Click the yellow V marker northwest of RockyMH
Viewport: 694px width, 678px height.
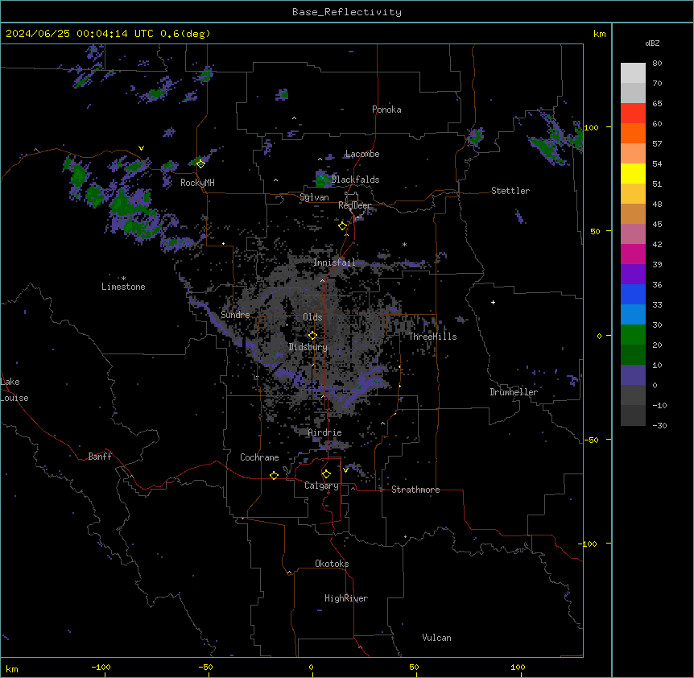[x=141, y=148]
